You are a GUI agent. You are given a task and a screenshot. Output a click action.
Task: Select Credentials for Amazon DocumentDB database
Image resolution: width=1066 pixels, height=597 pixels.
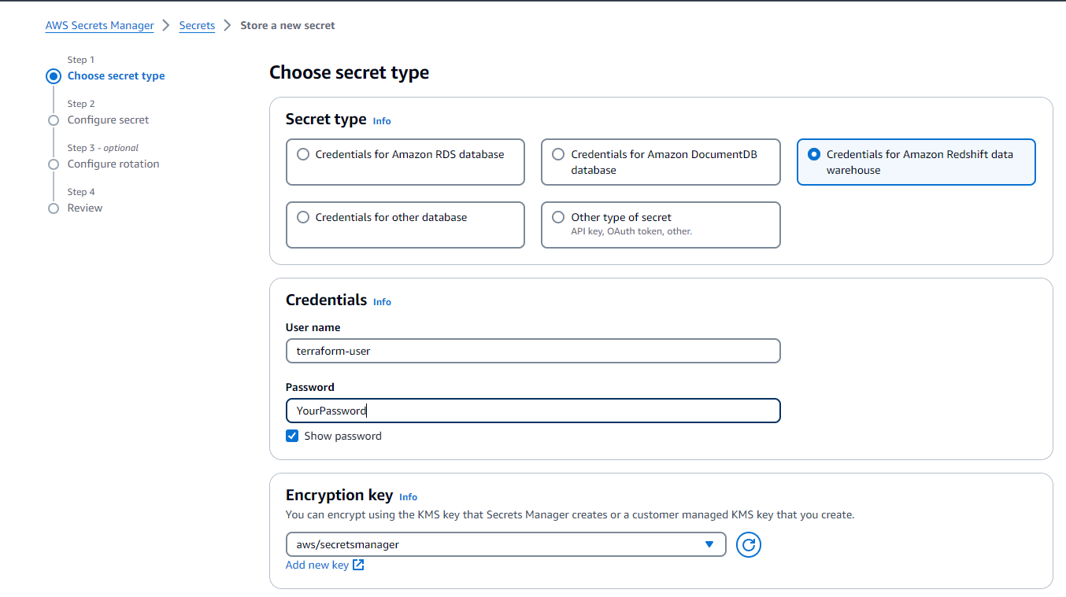(558, 155)
